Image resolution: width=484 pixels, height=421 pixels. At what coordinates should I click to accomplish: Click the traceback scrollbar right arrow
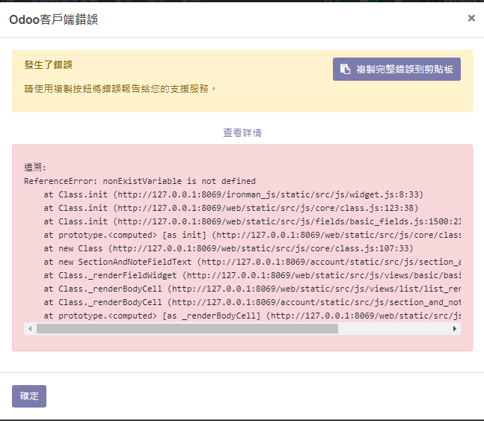tap(454, 329)
